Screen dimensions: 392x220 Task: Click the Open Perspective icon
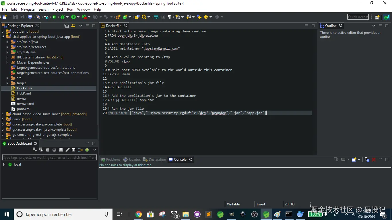tap(377, 17)
